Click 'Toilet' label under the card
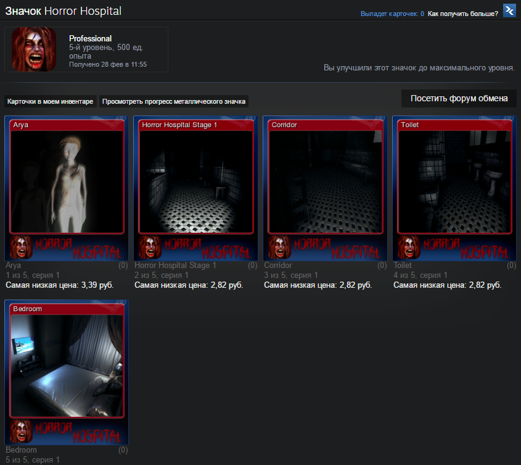The height and width of the screenshot is (465, 521). (x=403, y=266)
